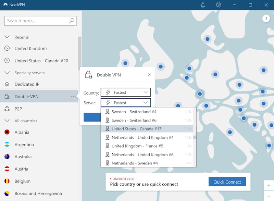Collapse the Specialty servers section
Image resolution: width=274 pixels, height=201 pixels.
tap(7, 73)
